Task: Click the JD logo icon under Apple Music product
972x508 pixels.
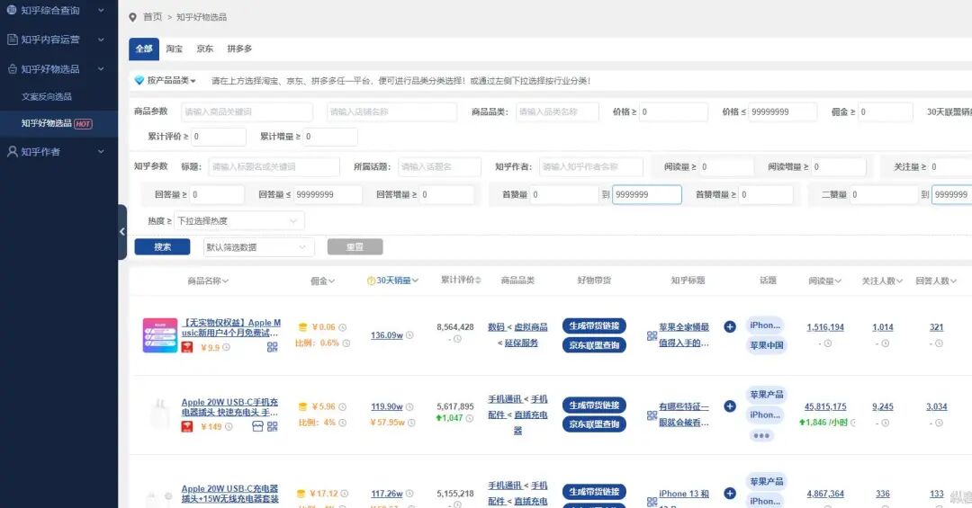Action: coord(186,348)
